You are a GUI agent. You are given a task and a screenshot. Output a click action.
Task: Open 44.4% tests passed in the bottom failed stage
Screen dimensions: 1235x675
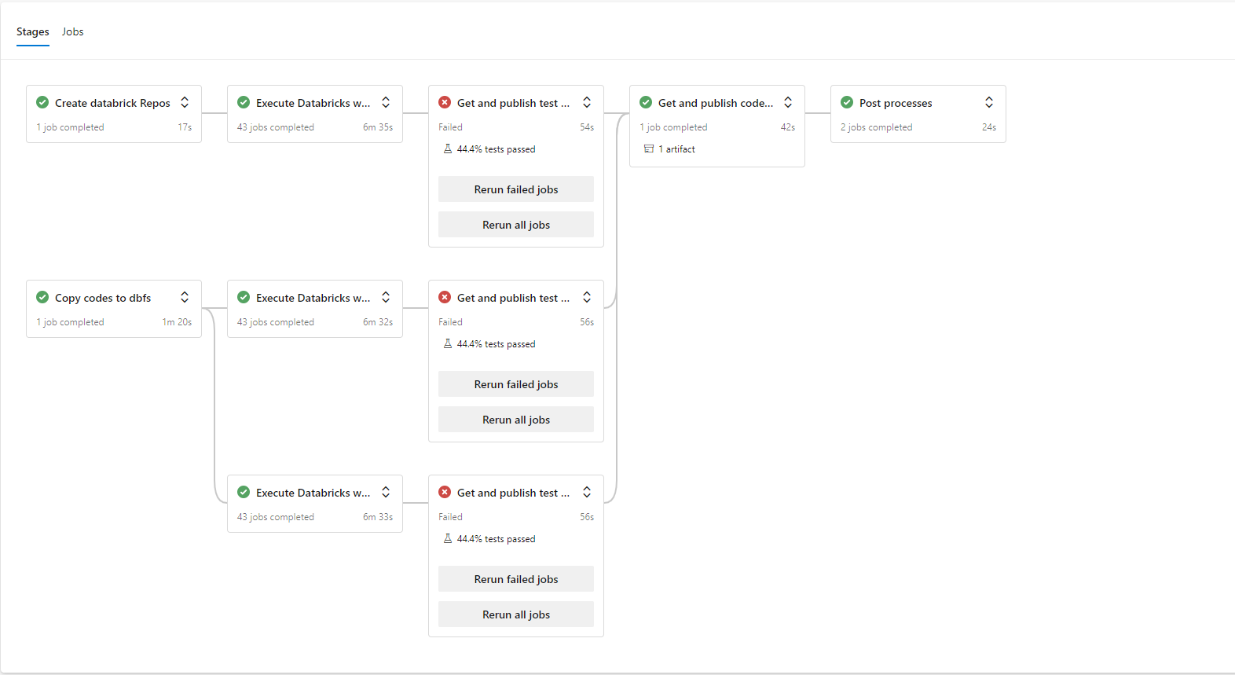[x=497, y=539]
